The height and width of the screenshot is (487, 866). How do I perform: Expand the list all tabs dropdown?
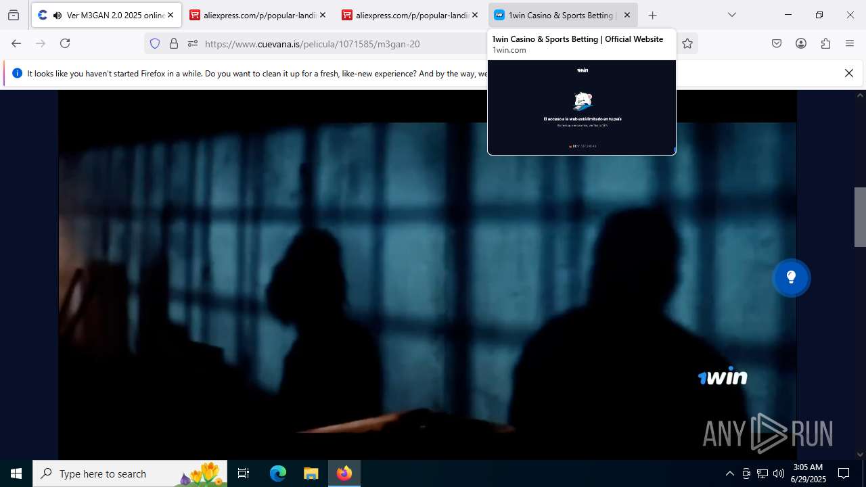pos(732,15)
